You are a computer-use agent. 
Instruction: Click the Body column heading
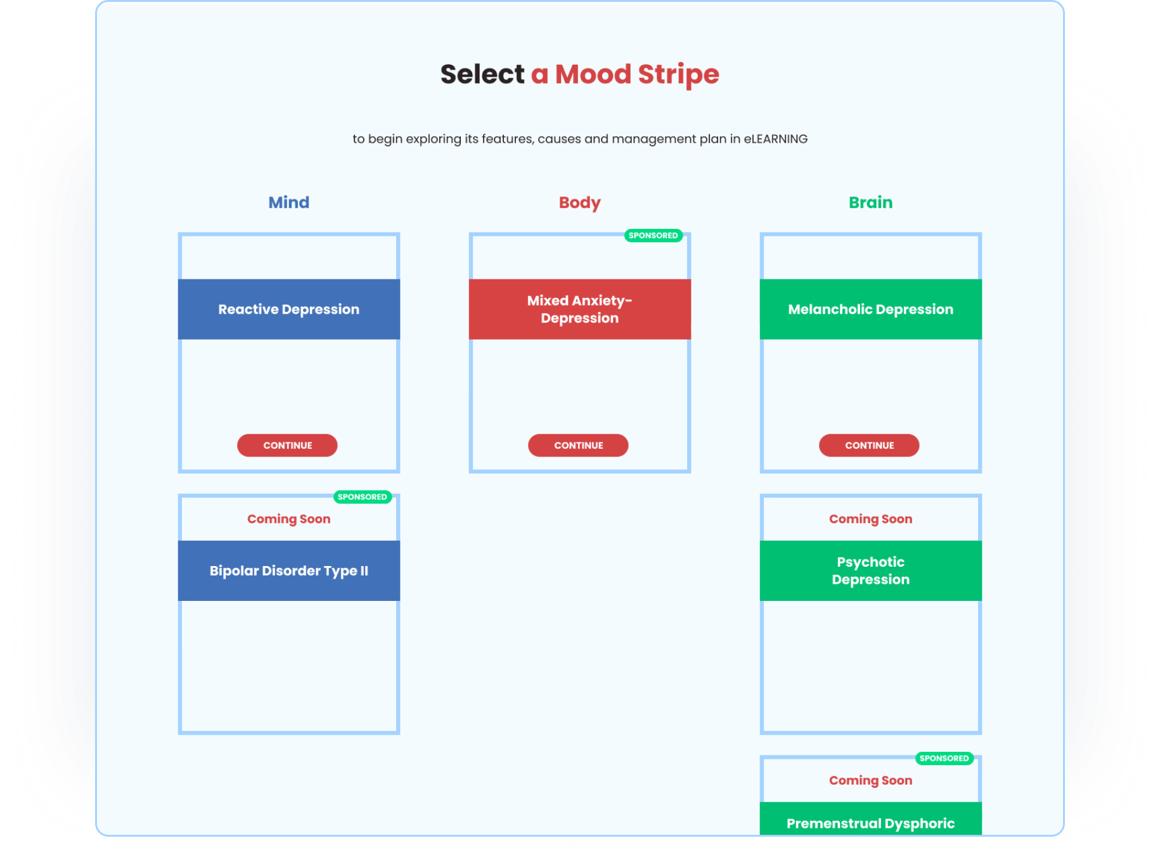click(x=579, y=202)
